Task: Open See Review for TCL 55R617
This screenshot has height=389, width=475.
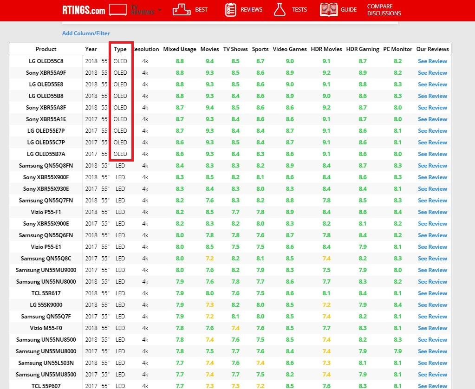Action: (433, 293)
